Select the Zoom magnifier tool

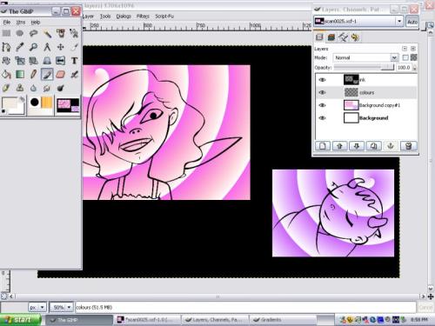click(x=33, y=47)
